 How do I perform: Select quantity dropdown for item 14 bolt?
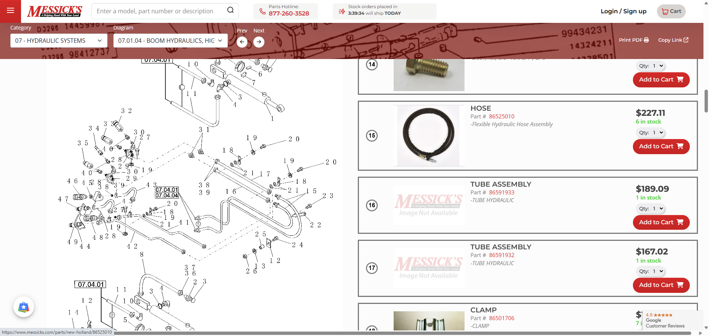coord(651,66)
